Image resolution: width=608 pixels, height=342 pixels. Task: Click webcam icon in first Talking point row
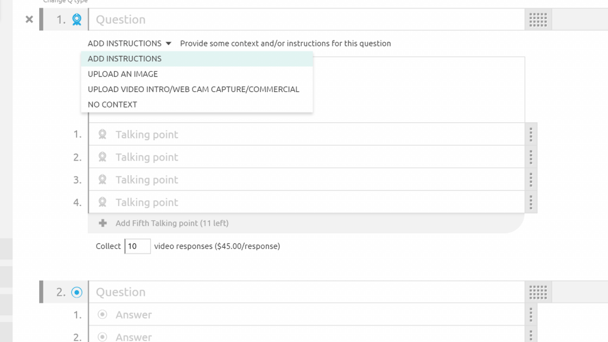click(x=102, y=135)
